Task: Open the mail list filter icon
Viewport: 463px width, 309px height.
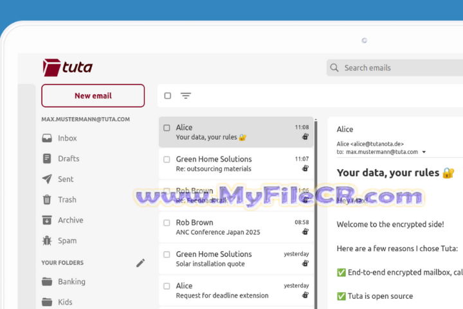Action: point(186,96)
